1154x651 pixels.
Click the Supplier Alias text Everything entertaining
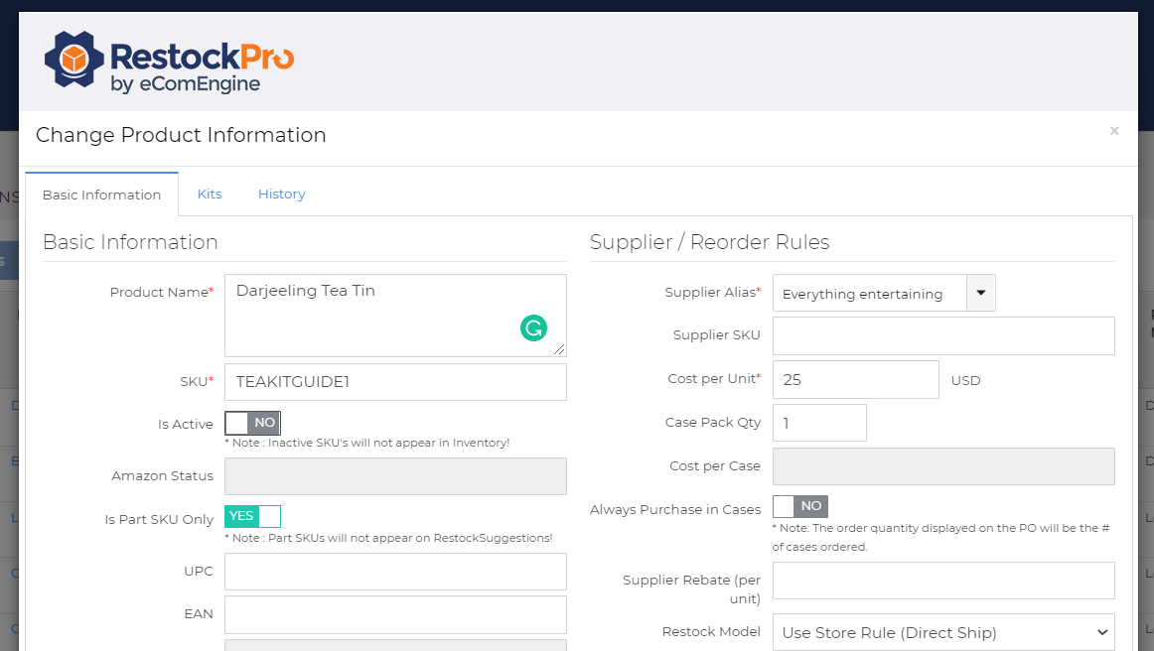coord(862,294)
